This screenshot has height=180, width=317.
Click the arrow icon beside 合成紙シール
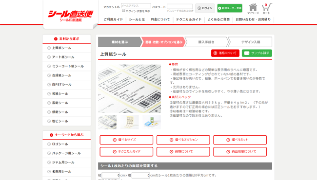coord(49,75)
